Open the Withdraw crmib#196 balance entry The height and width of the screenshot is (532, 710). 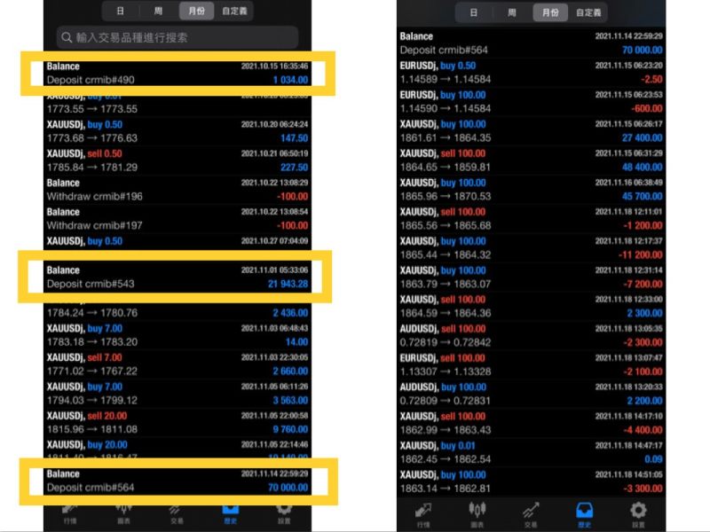point(177,190)
